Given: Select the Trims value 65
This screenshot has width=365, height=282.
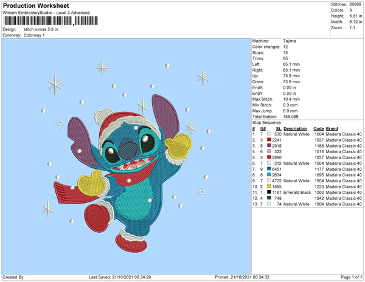Looking at the screenshot, I should [285, 58].
